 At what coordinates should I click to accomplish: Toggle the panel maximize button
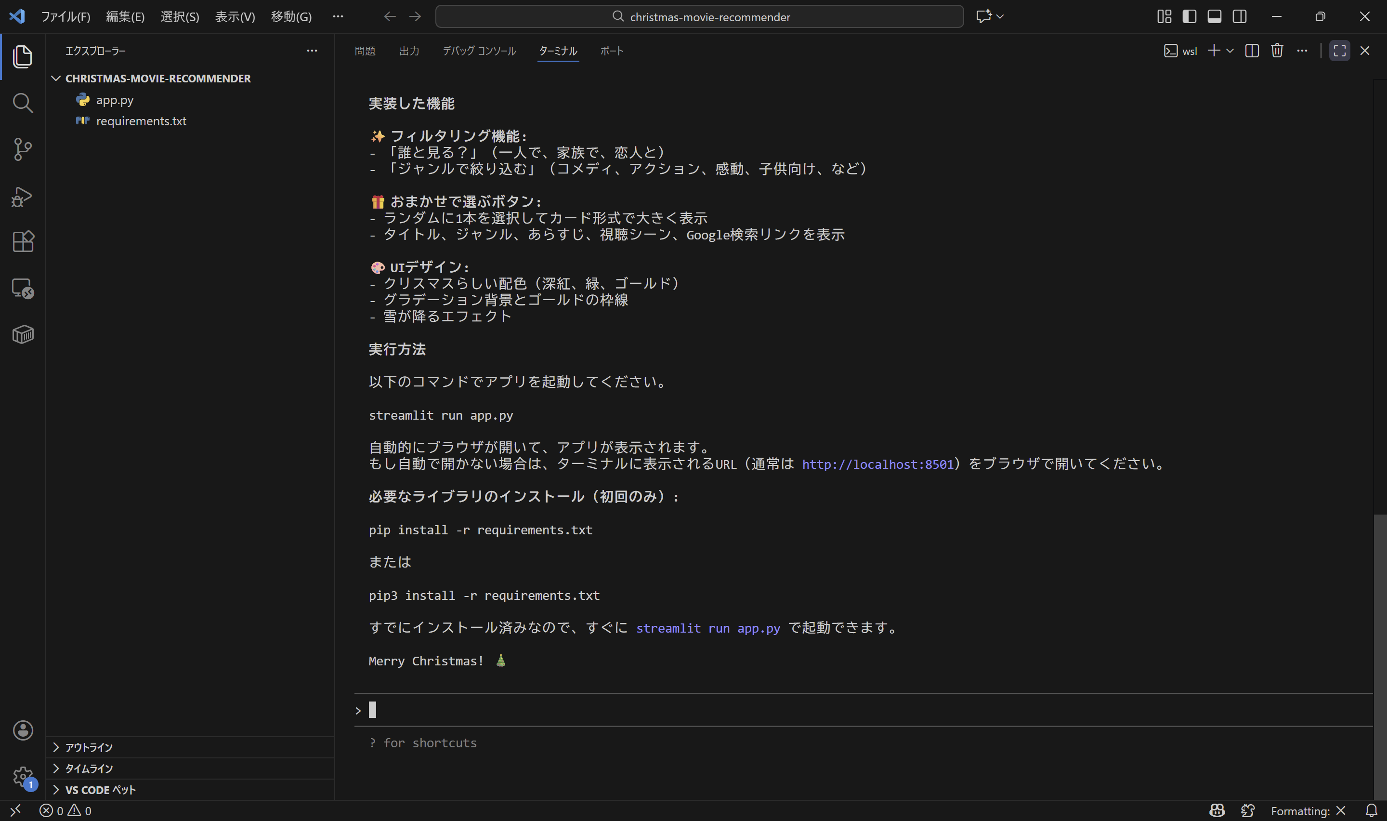pyautogui.click(x=1339, y=50)
